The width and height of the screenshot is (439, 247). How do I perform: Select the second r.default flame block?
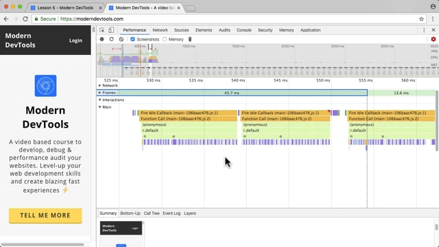click(x=286, y=130)
